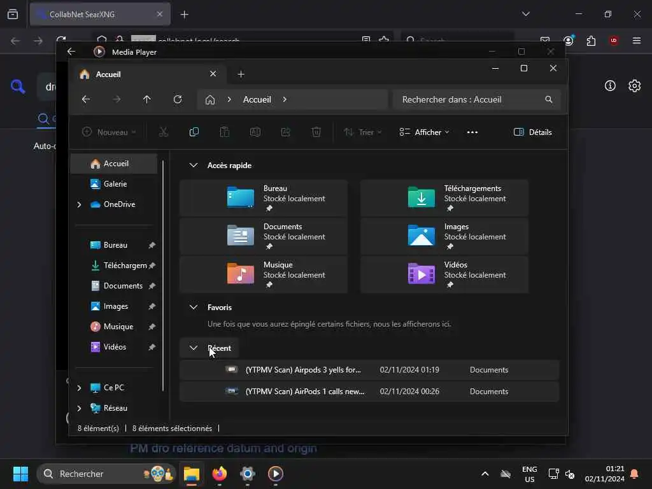Click the Rename icon in toolbar
This screenshot has height=489, width=652.
coord(255,132)
